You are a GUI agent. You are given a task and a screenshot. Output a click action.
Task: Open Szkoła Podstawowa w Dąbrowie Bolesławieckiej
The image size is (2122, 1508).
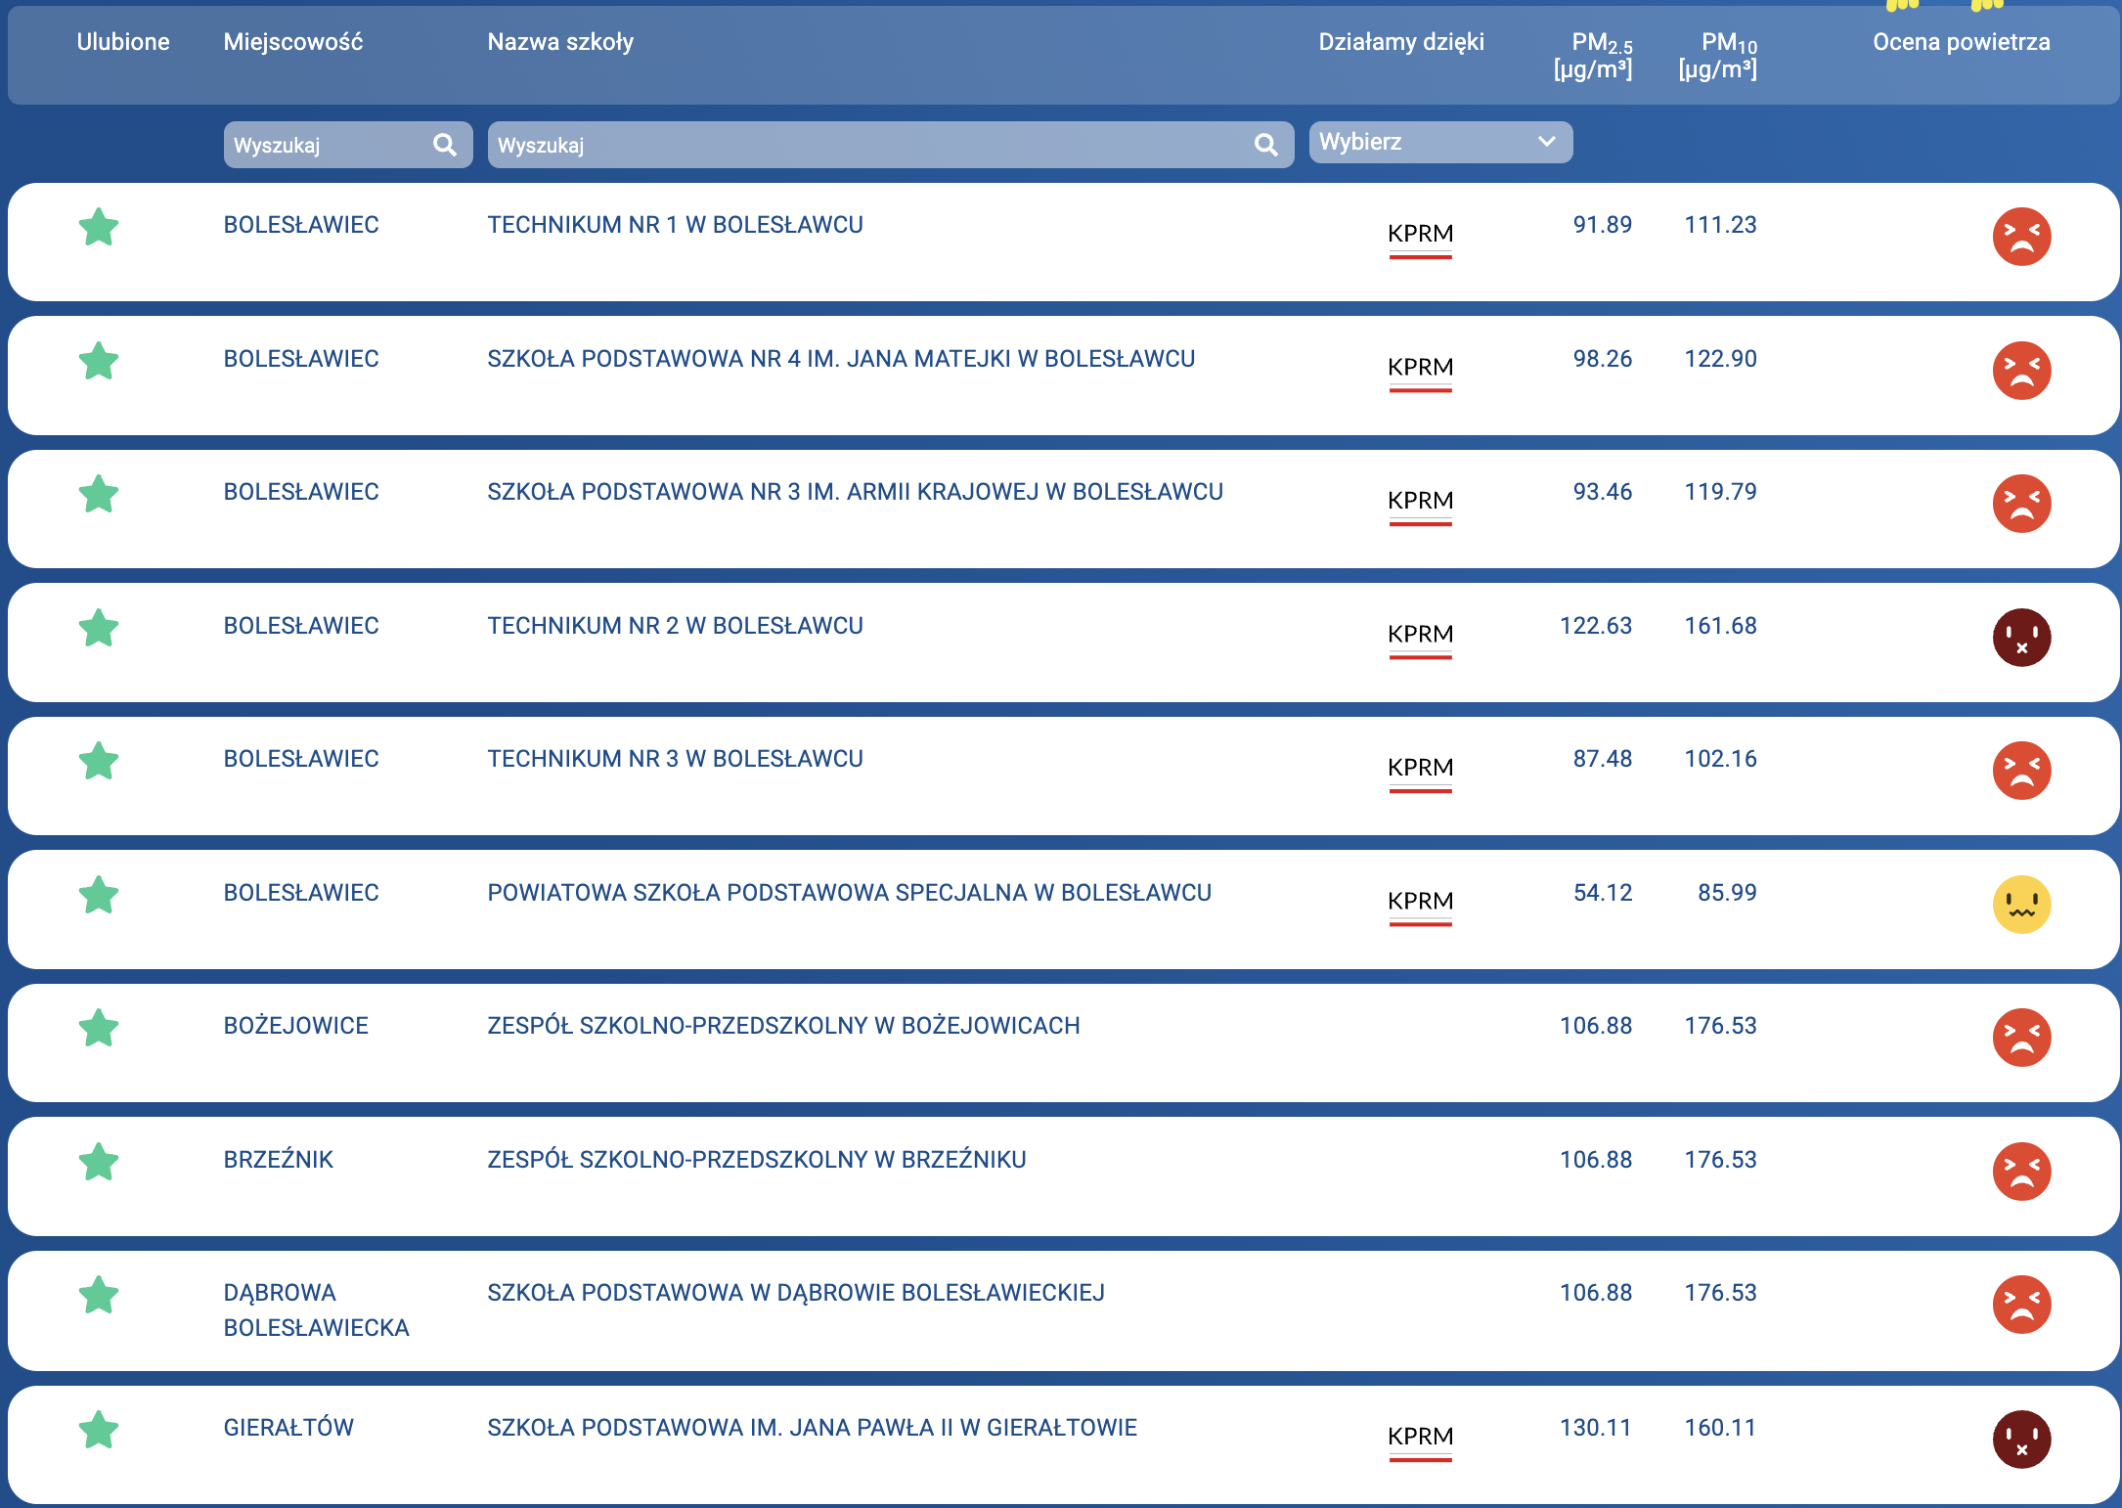click(796, 1293)
